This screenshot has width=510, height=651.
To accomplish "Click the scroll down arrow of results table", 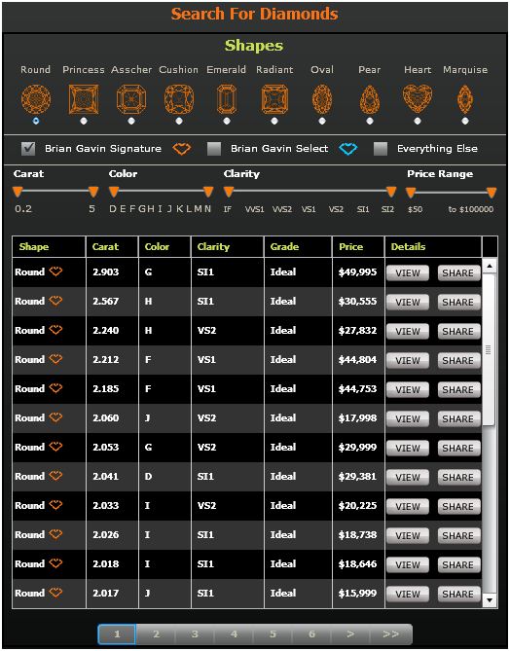I will pos(490,600).
